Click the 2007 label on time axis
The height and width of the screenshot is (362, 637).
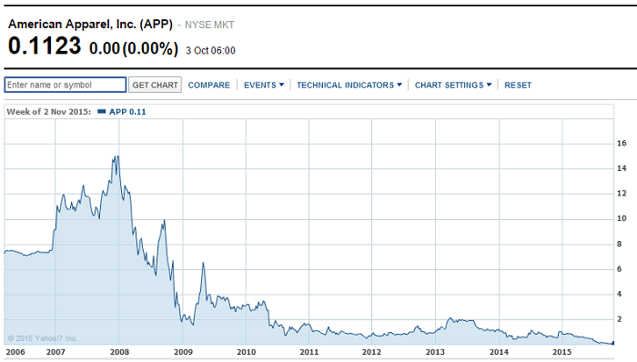pyautogui.click(x=56, y=352)
